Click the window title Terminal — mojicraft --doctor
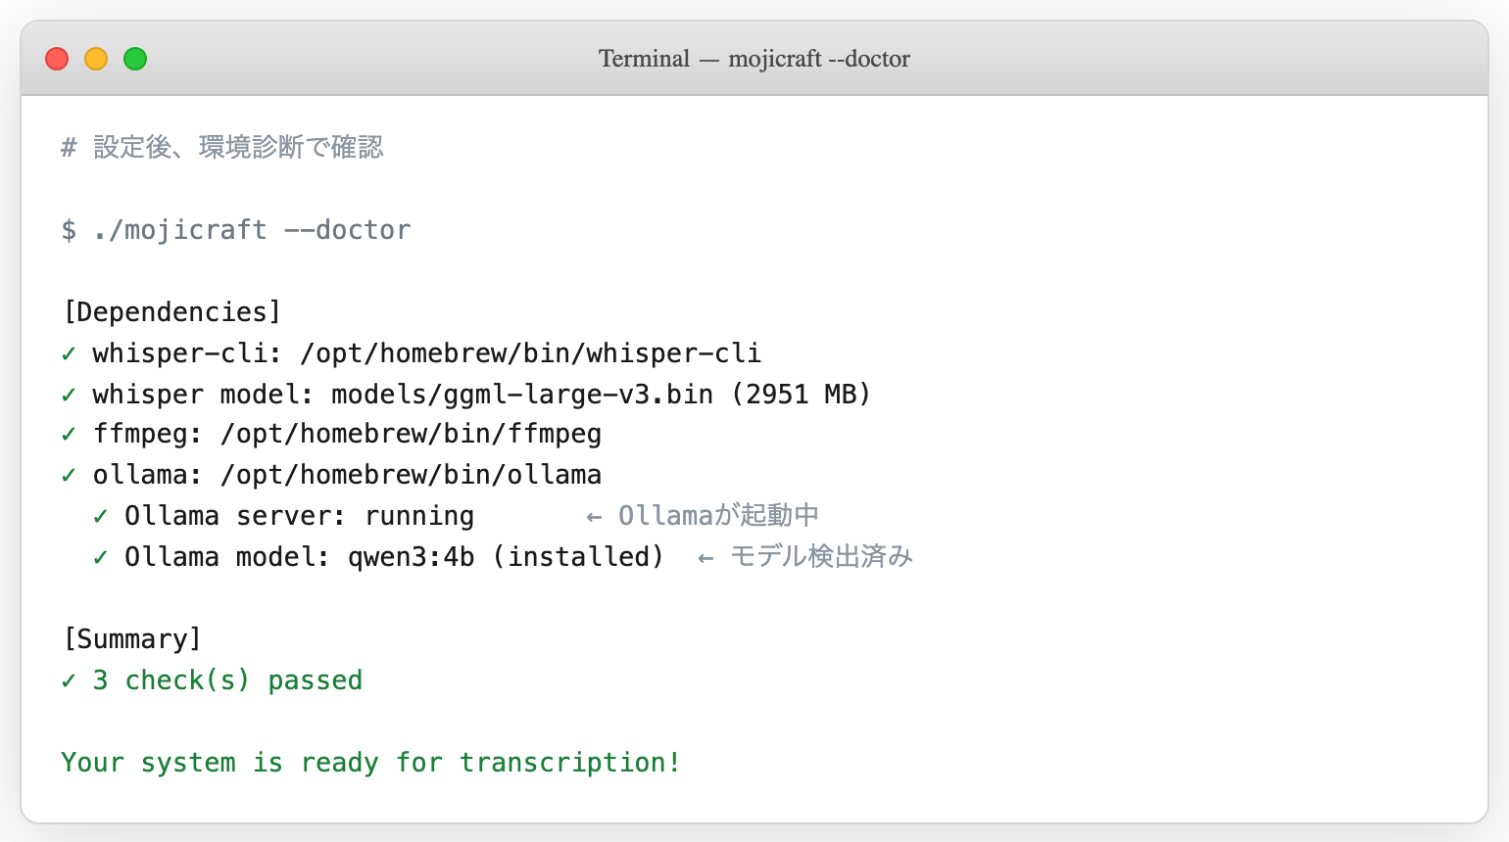1509x842 pixels. pos(754,59)
